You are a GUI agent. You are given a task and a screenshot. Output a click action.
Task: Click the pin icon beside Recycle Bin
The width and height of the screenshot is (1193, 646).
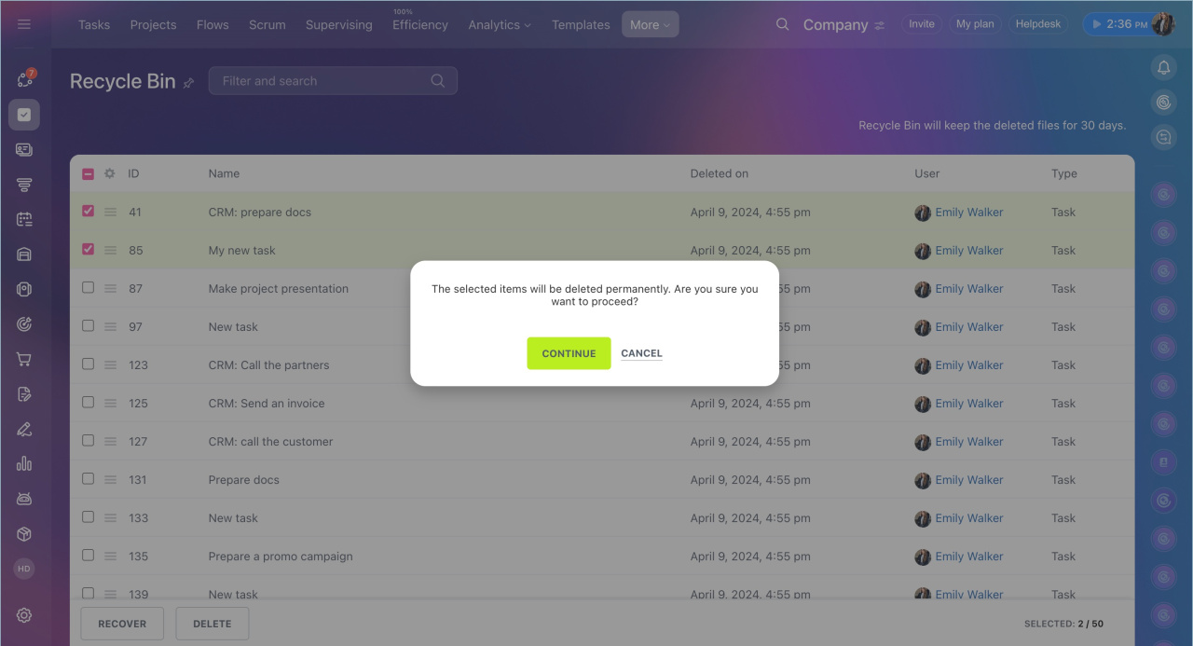(x=188, y=83)
